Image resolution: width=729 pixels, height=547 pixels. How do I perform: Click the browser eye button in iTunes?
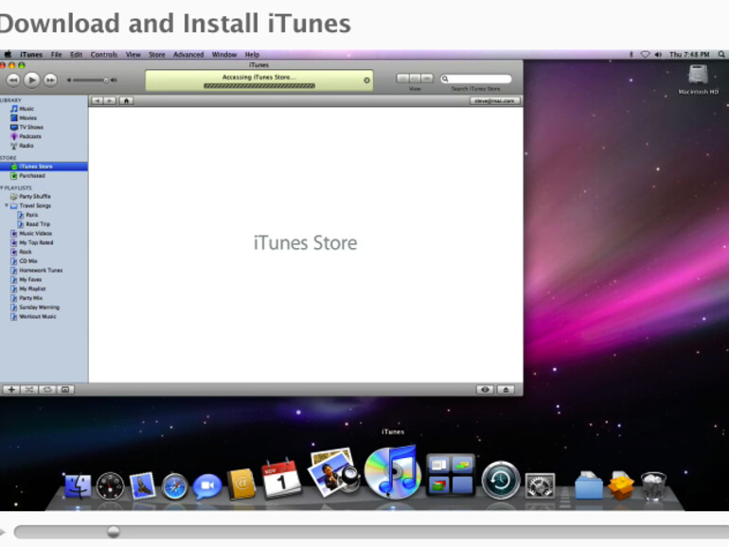tap(485, 390)
